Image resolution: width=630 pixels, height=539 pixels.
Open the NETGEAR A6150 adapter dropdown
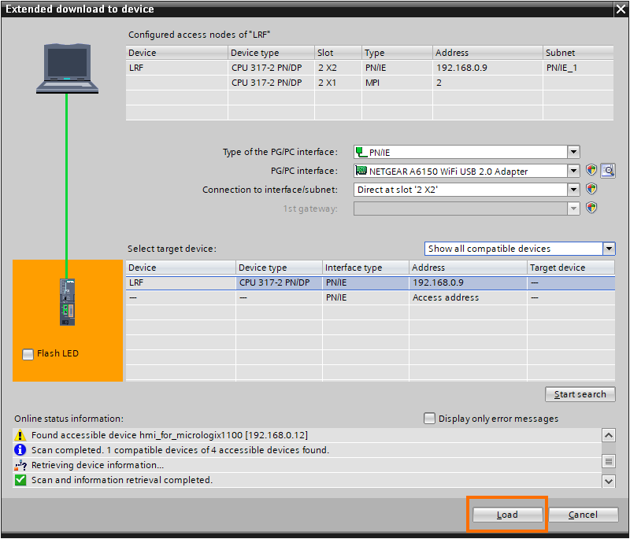(574, 171)
